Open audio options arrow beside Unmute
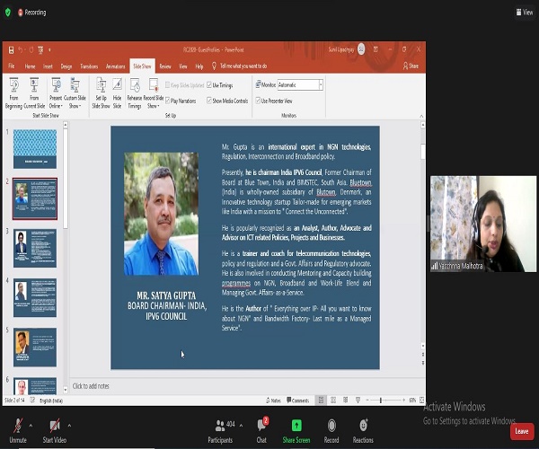Image resolution: width=539 pixels, height=449 pixels. point(31,426)
